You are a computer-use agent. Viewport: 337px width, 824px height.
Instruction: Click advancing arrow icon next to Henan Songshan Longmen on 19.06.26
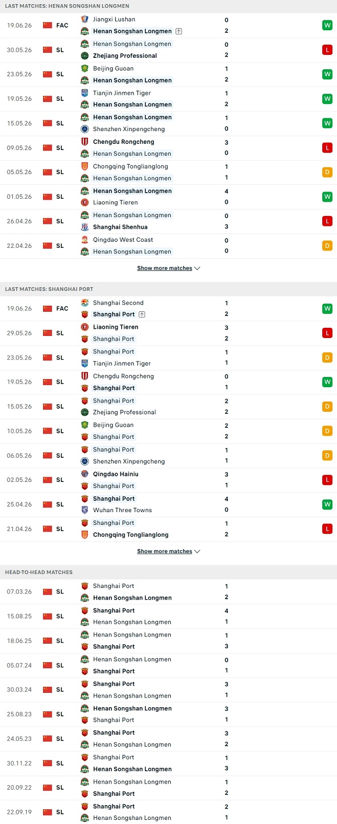coord(178,31)
